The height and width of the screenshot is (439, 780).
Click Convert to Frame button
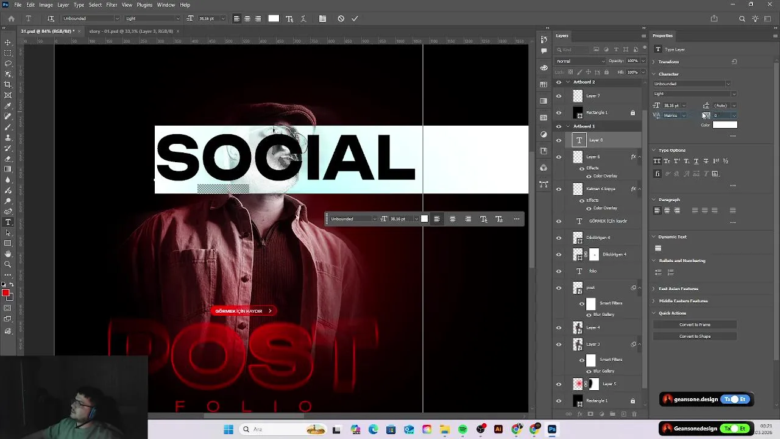pyautogui.click(x=695, y=325)
